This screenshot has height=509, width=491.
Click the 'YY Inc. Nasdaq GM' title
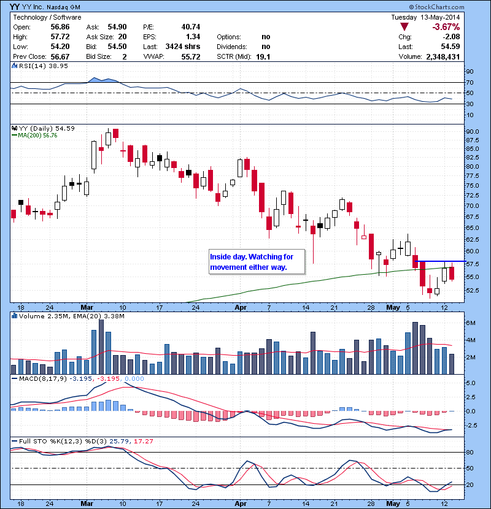pyautogui.click(x=45, y=7)
